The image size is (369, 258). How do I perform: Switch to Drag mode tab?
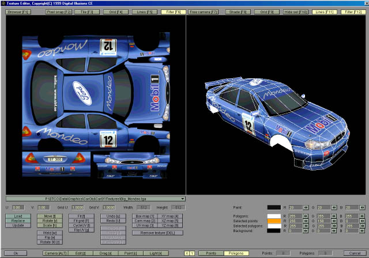[106, 253]
